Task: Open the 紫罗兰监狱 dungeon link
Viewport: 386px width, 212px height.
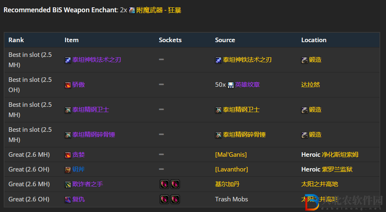Action: tap(337, 169)
